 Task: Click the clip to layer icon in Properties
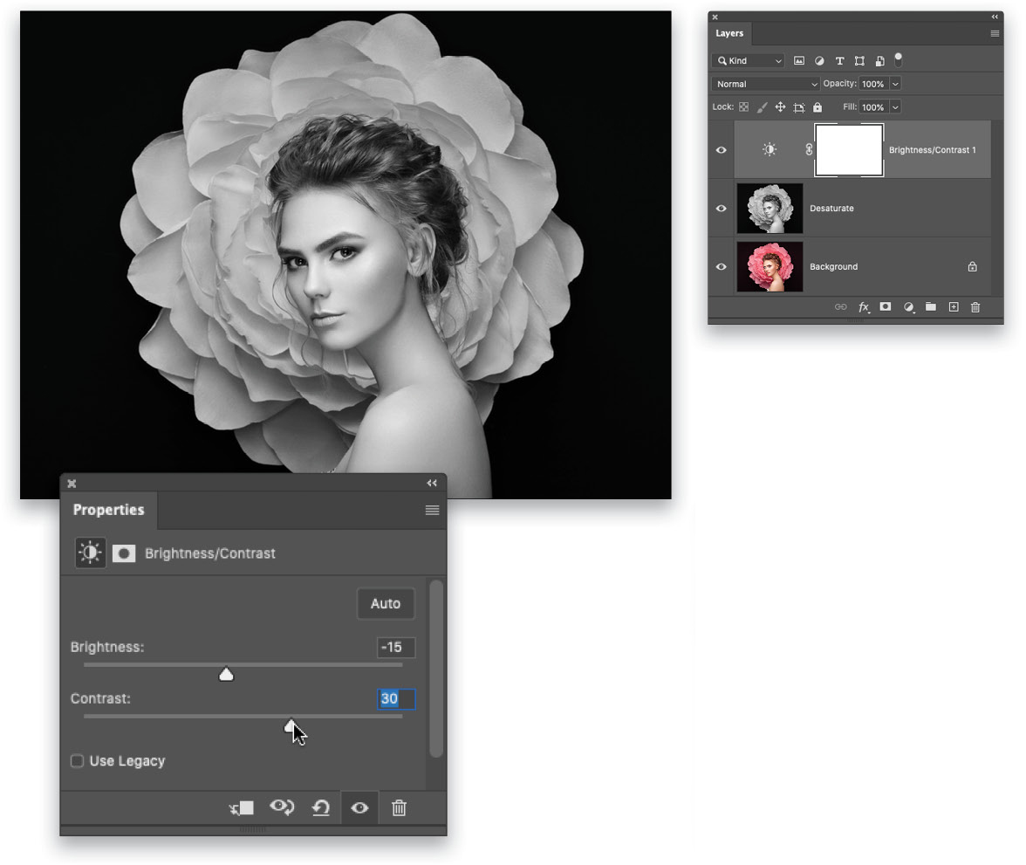(241, 807)
